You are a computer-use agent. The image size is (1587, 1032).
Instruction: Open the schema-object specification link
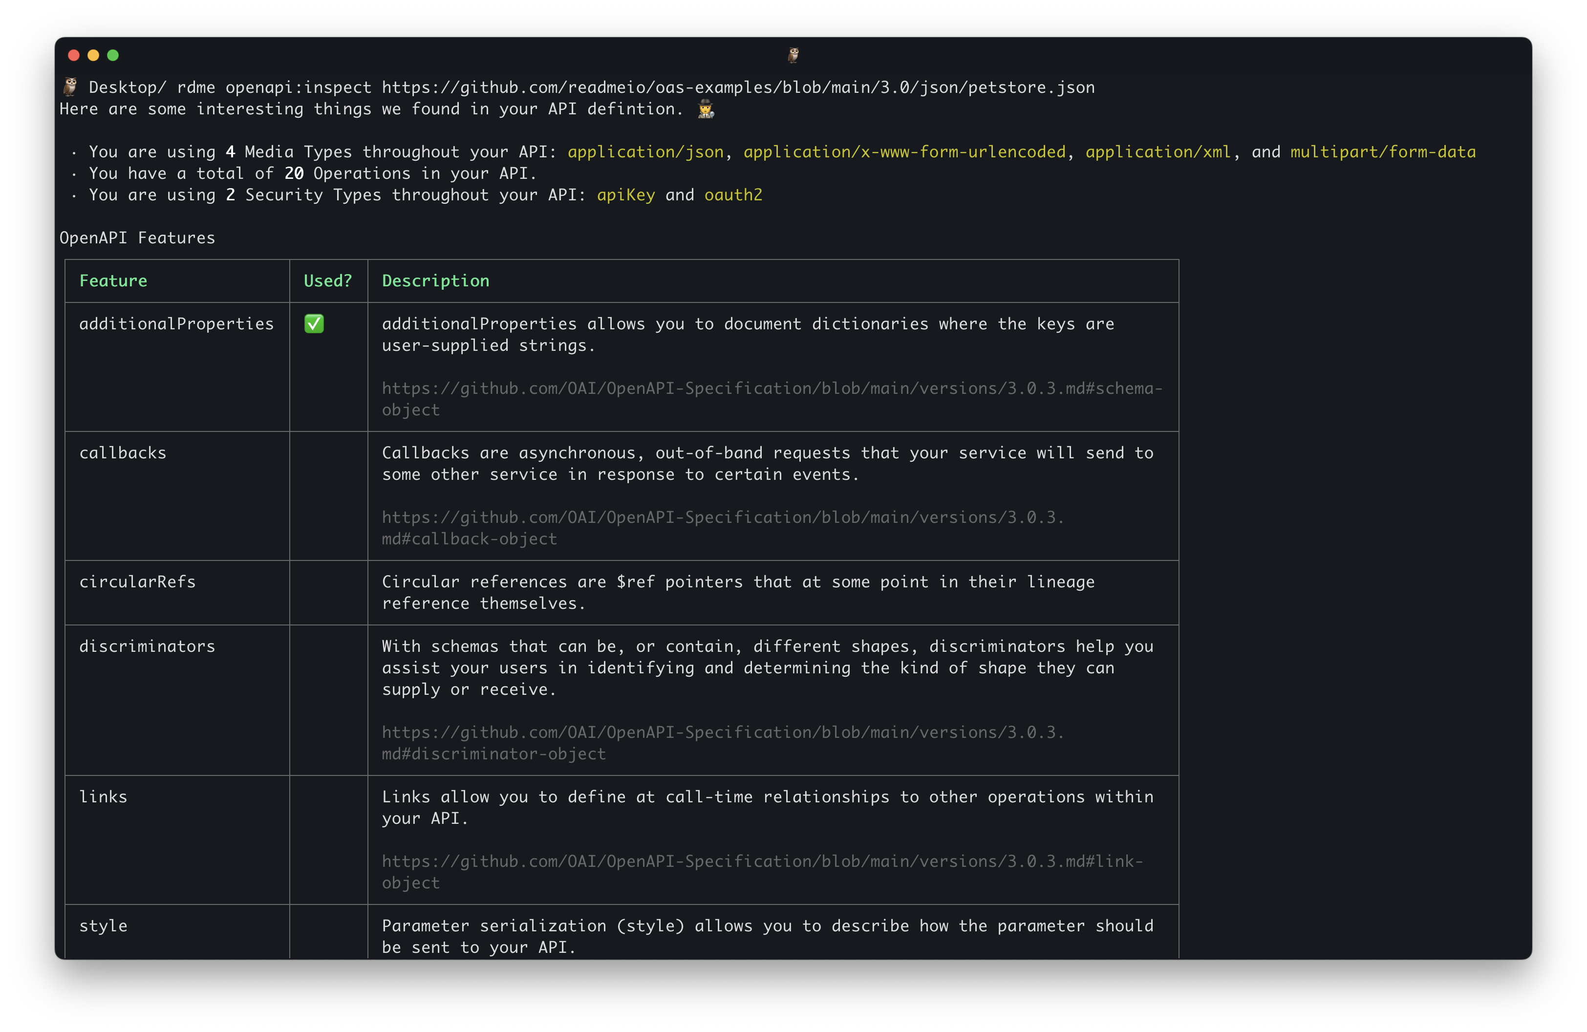point(771,388)
